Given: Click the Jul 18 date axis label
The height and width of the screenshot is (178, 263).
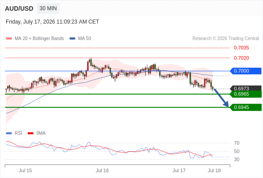Looking at the screenshot, I should point(214,170).
